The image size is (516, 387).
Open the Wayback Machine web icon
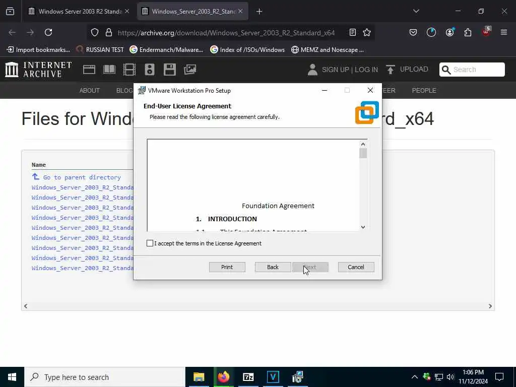[89, 70]
